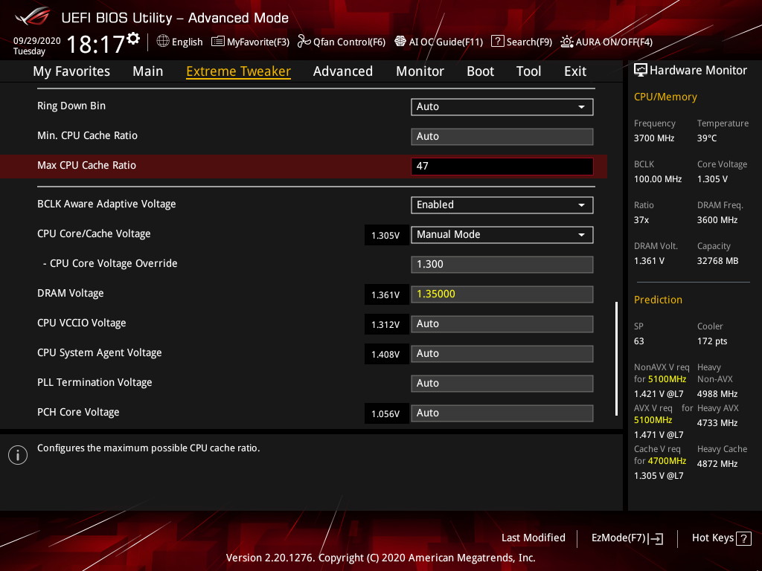Click the settings list scrollbar
762x571 pixels.
point(616,358)
